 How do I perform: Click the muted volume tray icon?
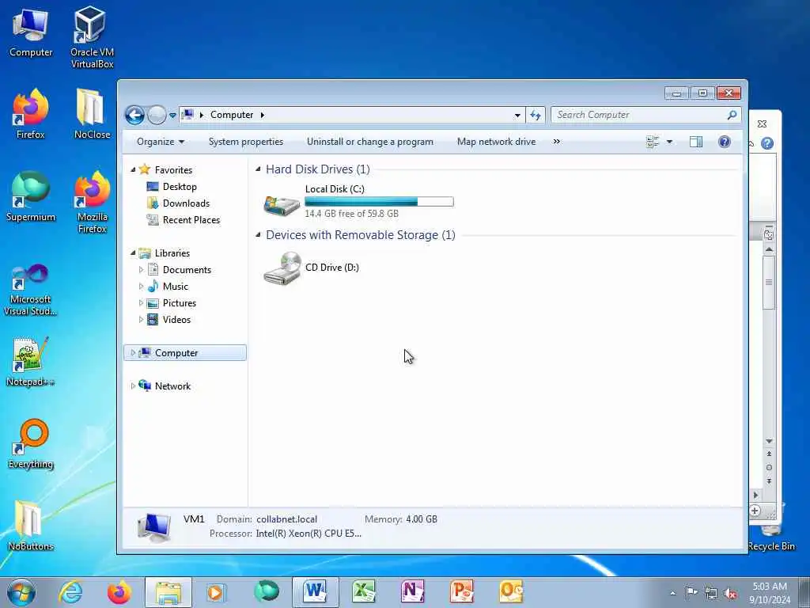pos(730,594)
